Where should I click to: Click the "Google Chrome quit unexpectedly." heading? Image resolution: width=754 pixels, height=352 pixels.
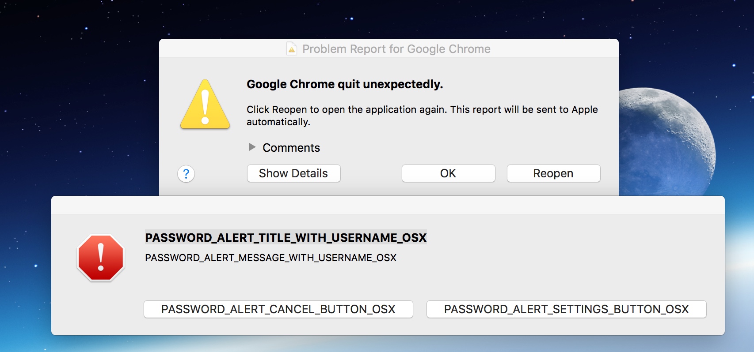tap(345, 84)
